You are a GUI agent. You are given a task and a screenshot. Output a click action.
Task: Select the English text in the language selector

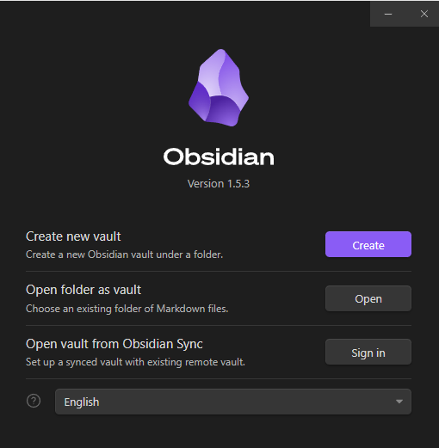coord(82,402)
